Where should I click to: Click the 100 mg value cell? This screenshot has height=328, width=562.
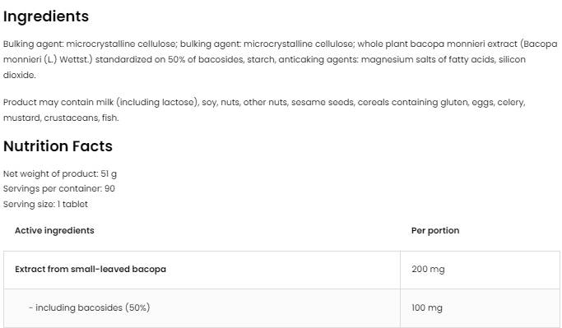(x=480, y=308)
